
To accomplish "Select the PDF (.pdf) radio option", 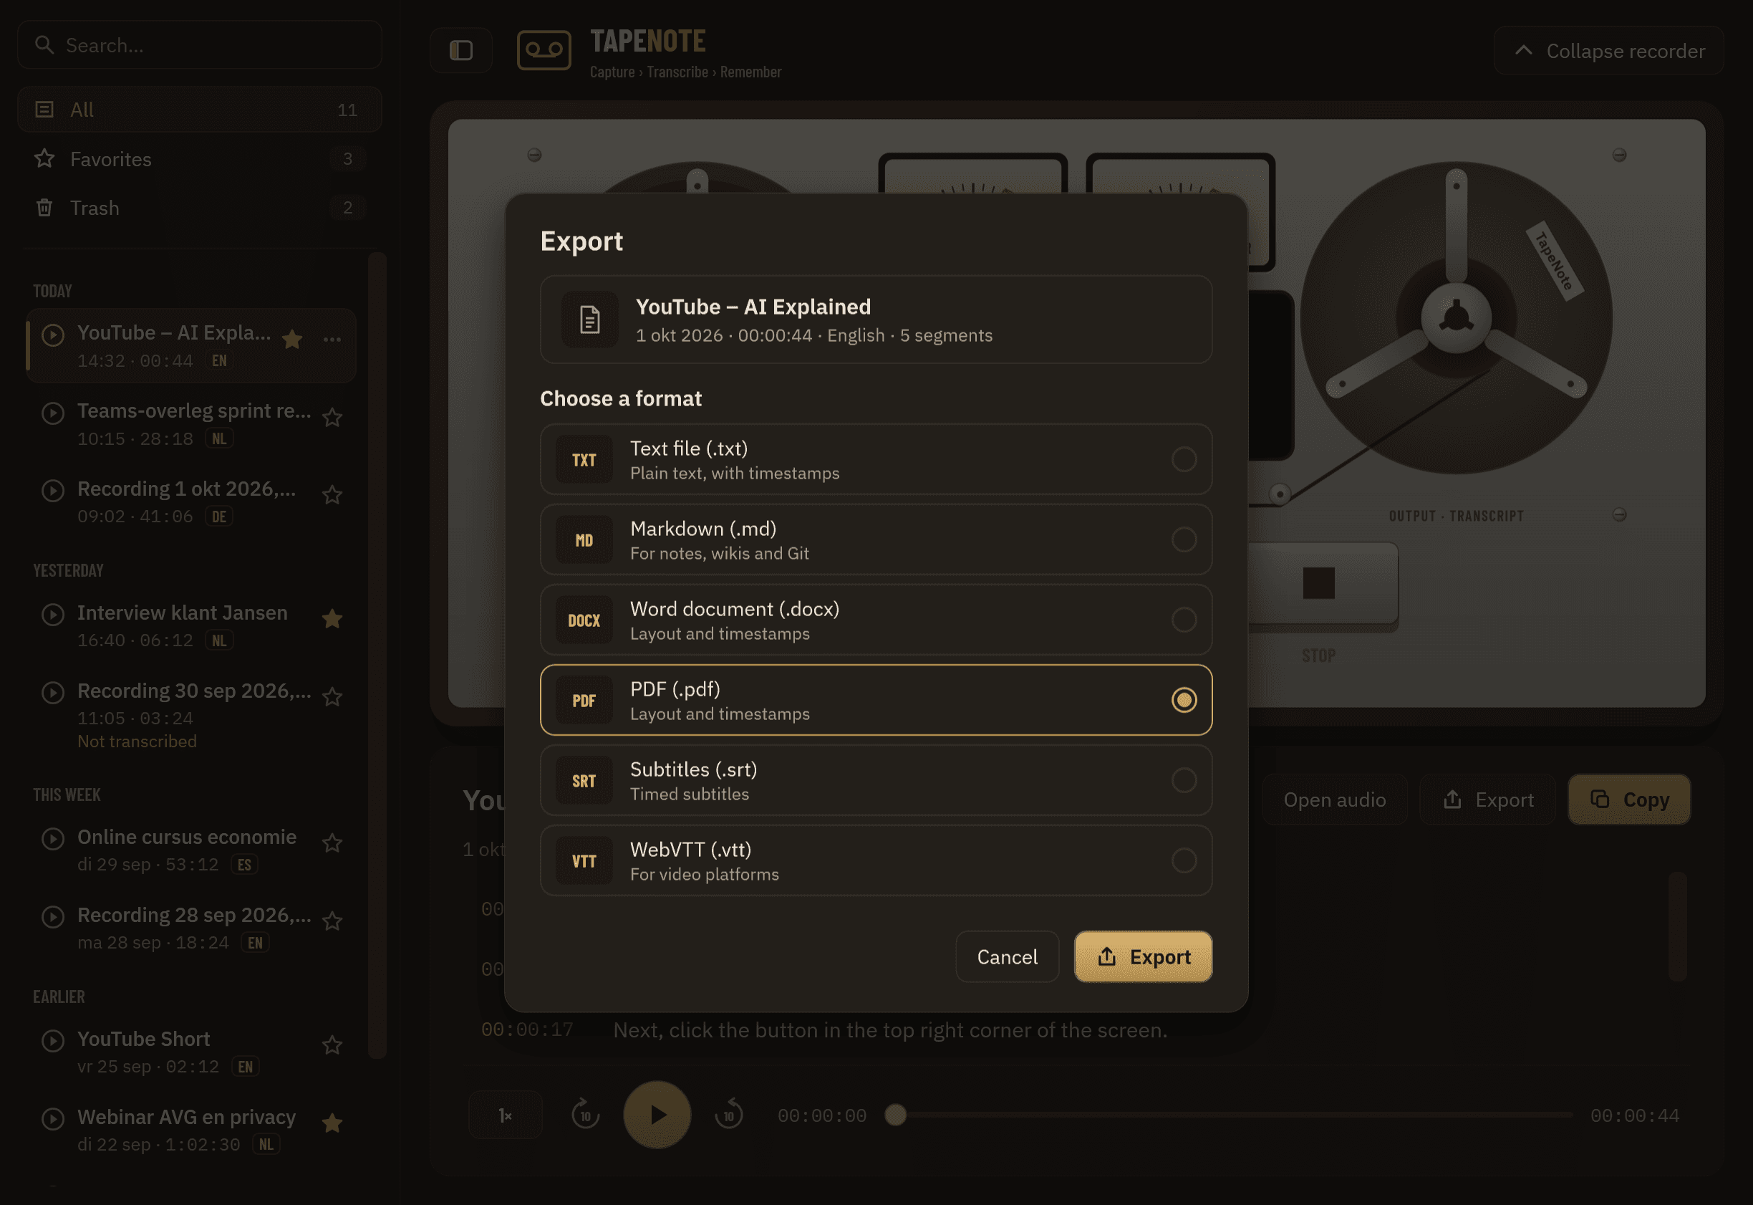I will [x=1183, y=700].
